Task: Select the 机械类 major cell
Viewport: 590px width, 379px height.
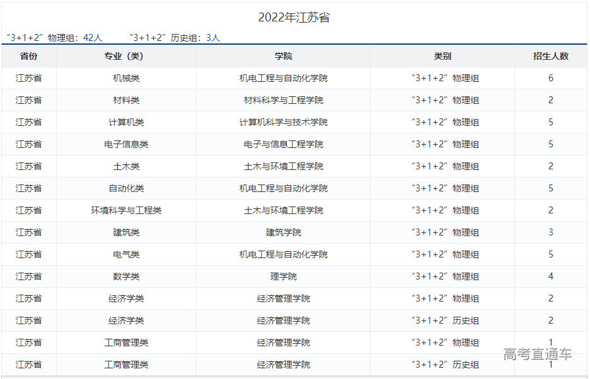Action: [x=126, y=78]
